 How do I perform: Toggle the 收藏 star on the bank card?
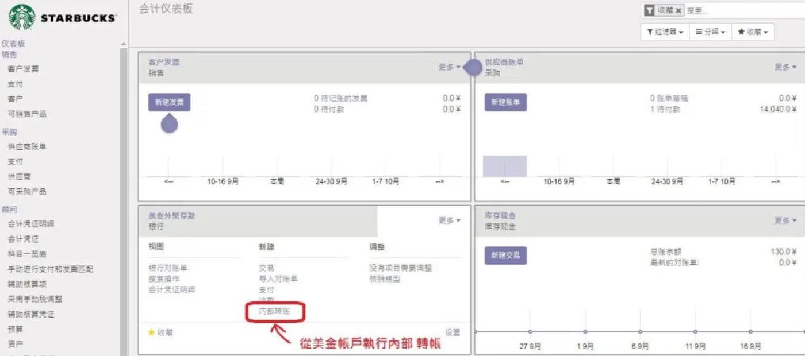[152, 332]
